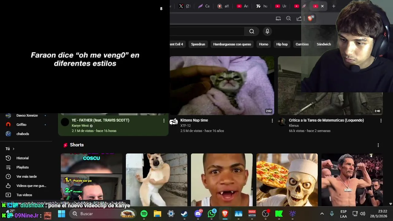This screenshot has height=221, width=393.
Task: Click the Windows taskbar Buscar box
Action: tap(103, 214)
